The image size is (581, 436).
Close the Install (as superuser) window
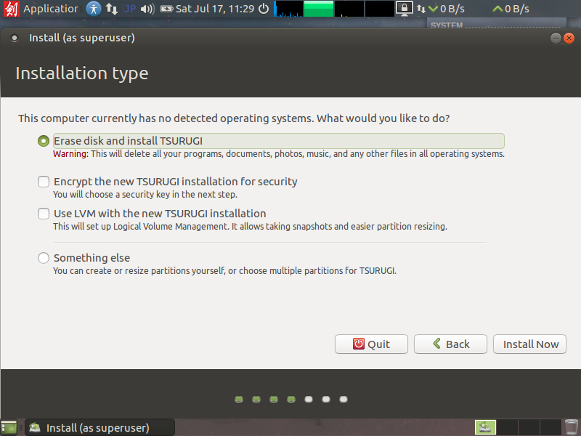pos(569,38)
